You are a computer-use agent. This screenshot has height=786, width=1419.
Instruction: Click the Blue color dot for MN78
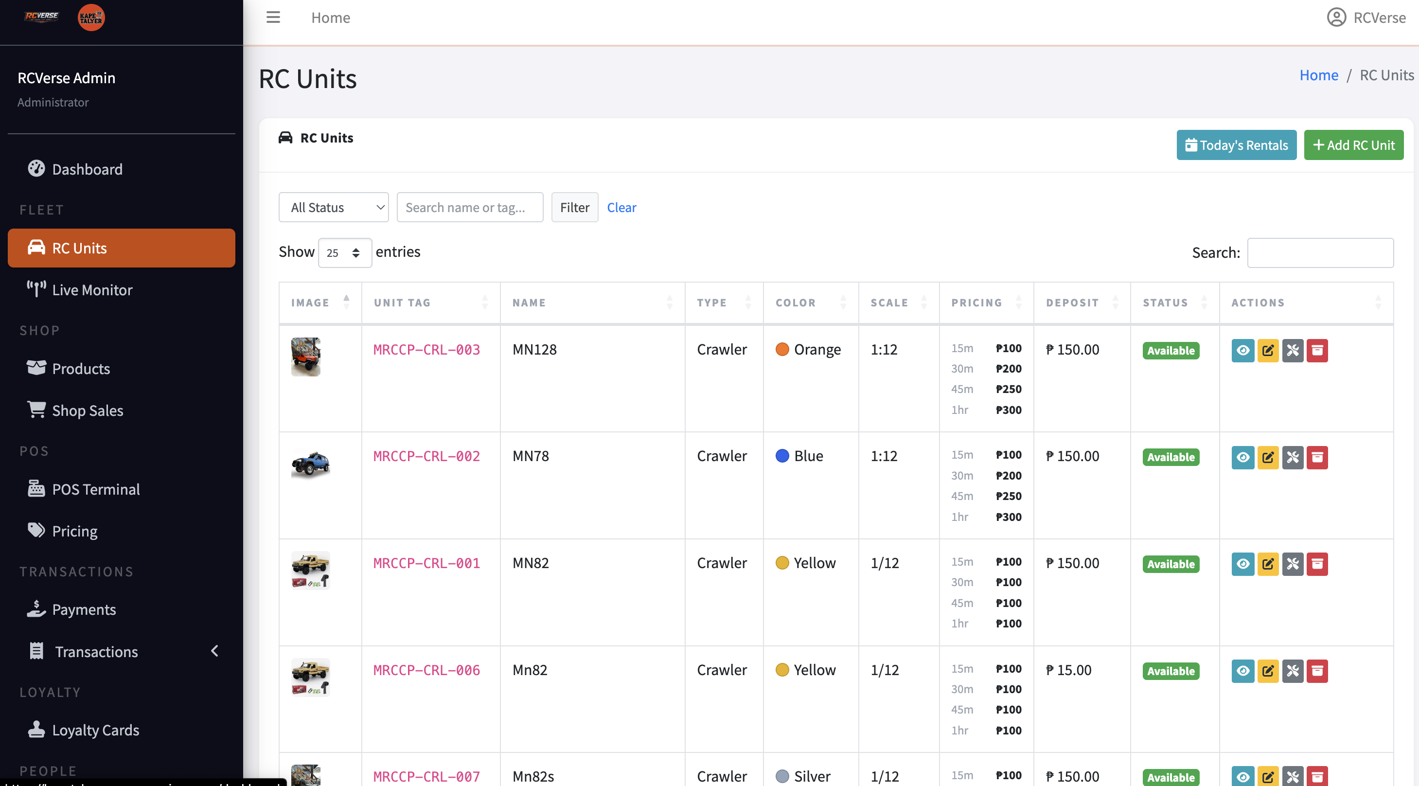(x=782, y=456)
